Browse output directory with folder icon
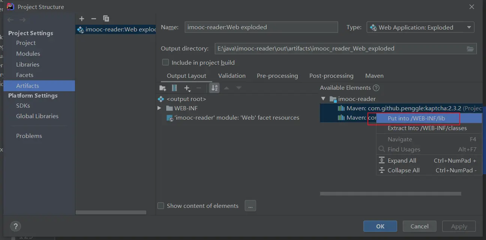486x240 pixels. click(470, 49)
